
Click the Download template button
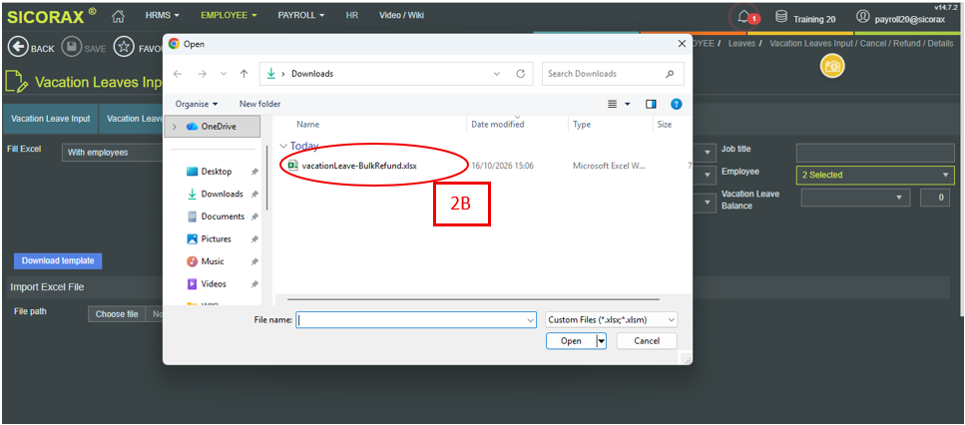(x=58, y=260)
